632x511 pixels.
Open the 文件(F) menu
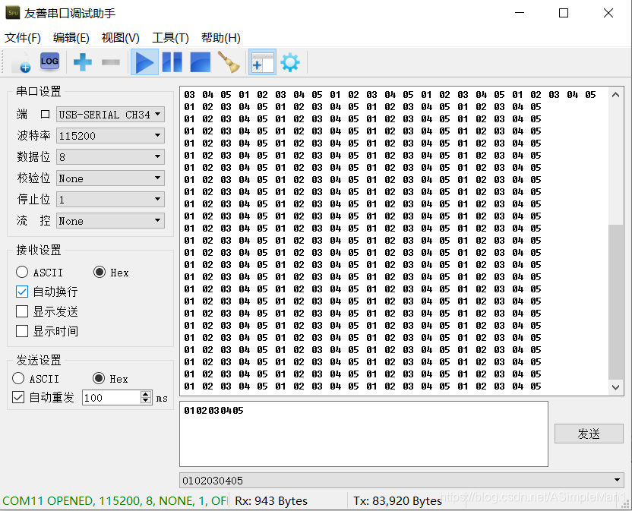point(23,38)
